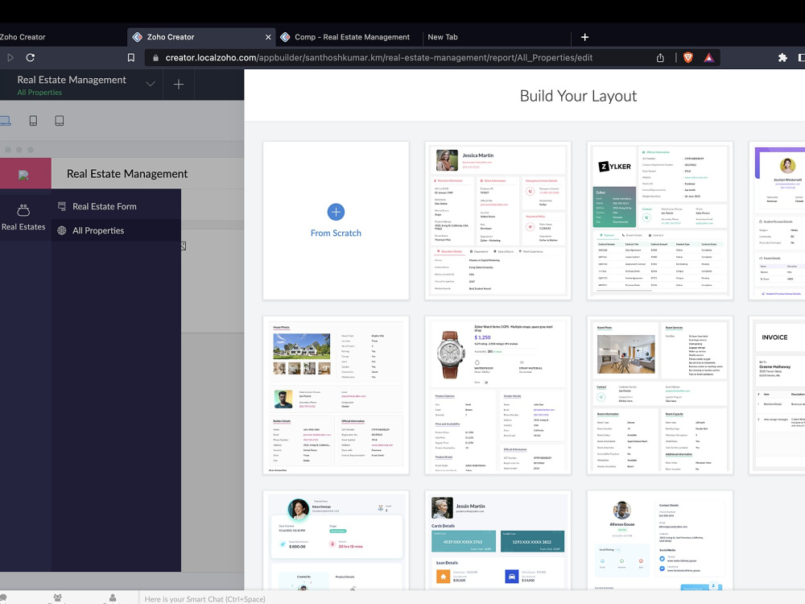Screen dimensions: 805x604
Task: Choose the Jessica Martin profile layout
Action: [498, 221]
